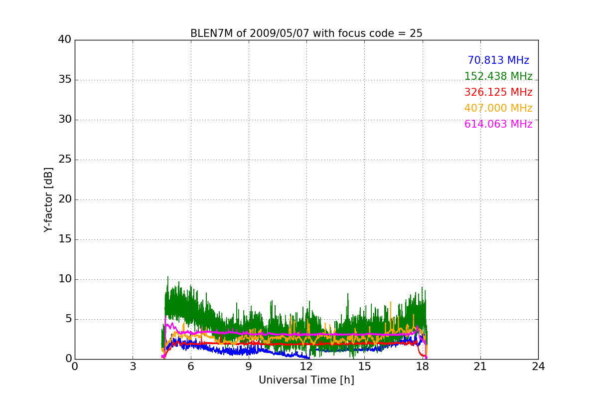This screenshot has height=399, width=598.
Task: Click the x-axis tick label 12
Action: [x=306, y=367]
